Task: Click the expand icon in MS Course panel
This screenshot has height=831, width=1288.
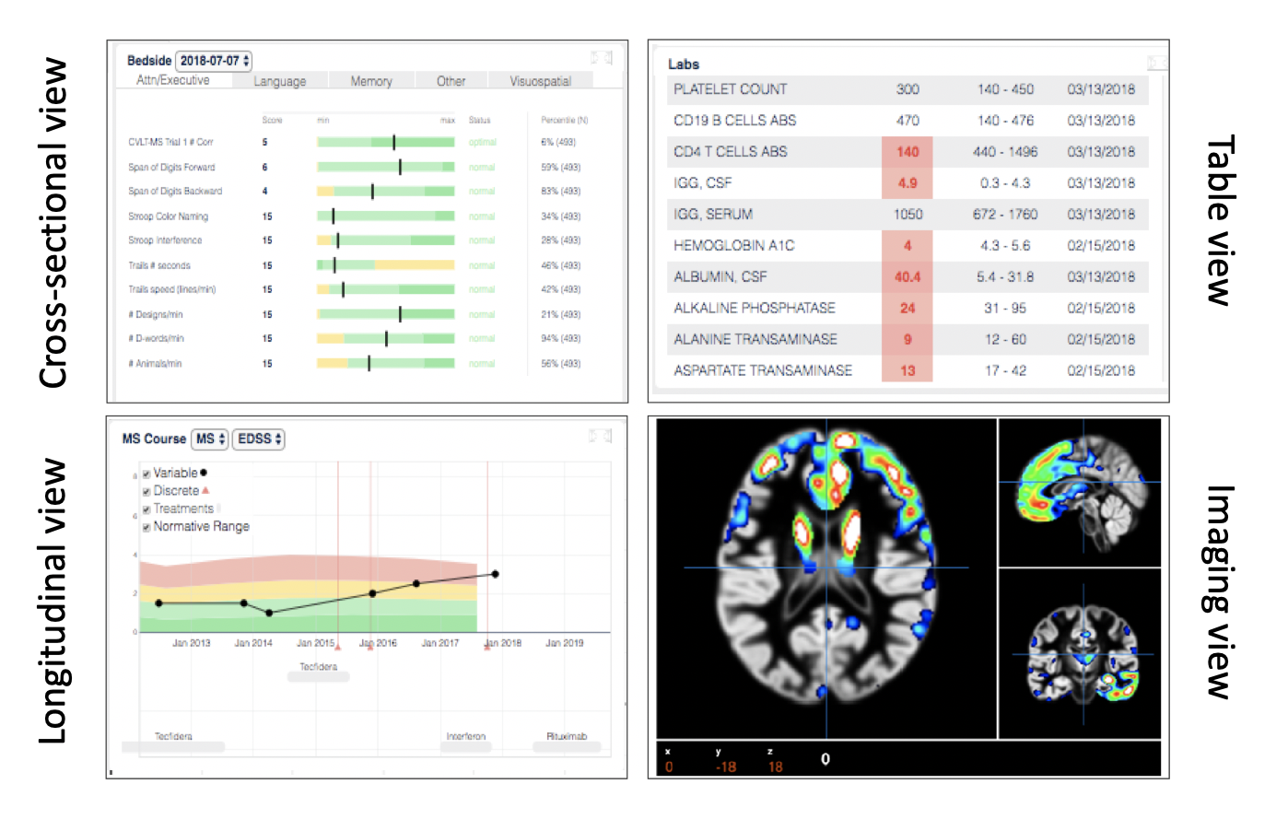Action: pos(600,436)
